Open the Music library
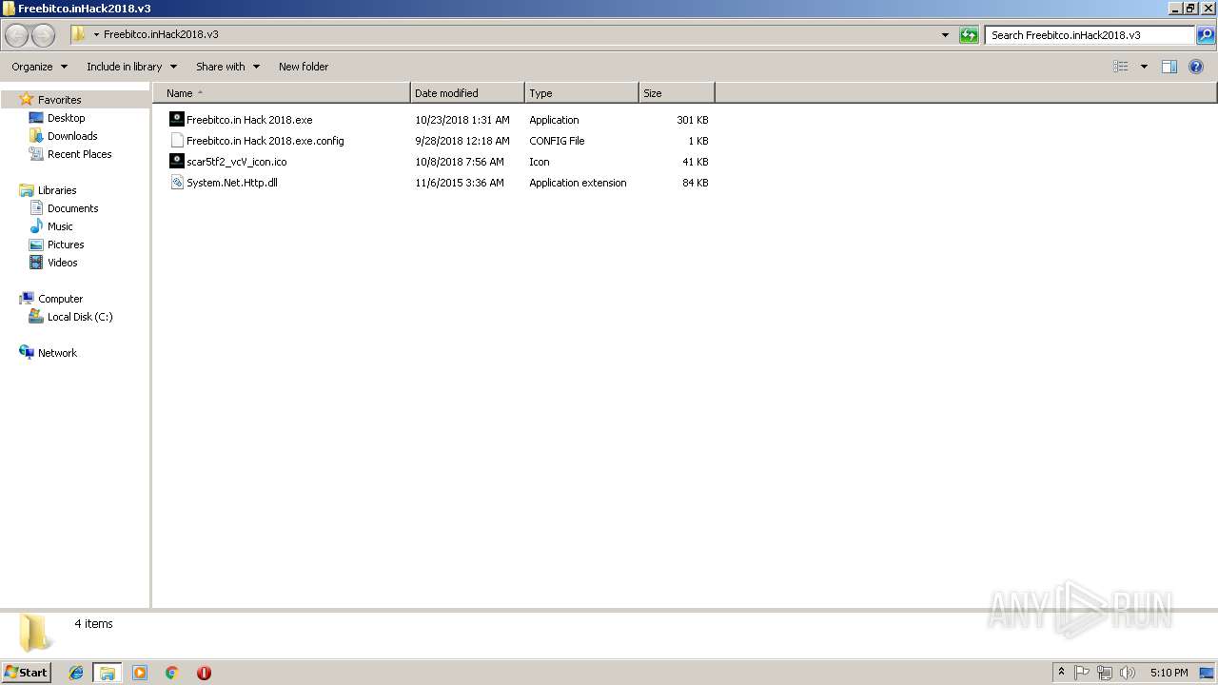Viewport: 1218px width, 685px height. coord(60,226)
